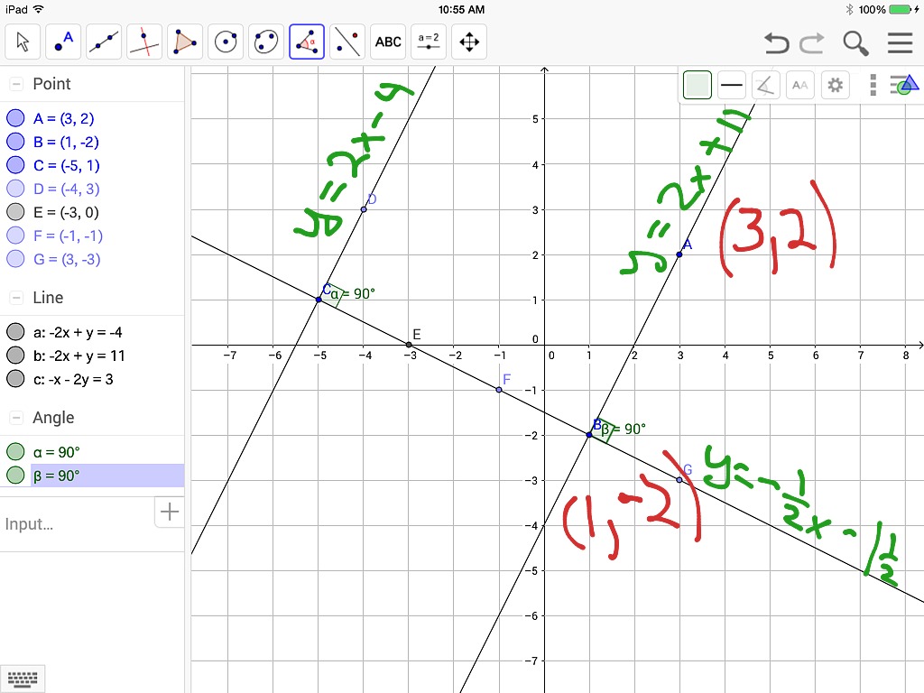Tap the iPad battery indicator
The height and width of the screenshot is (693, 924).
[901, 9]
